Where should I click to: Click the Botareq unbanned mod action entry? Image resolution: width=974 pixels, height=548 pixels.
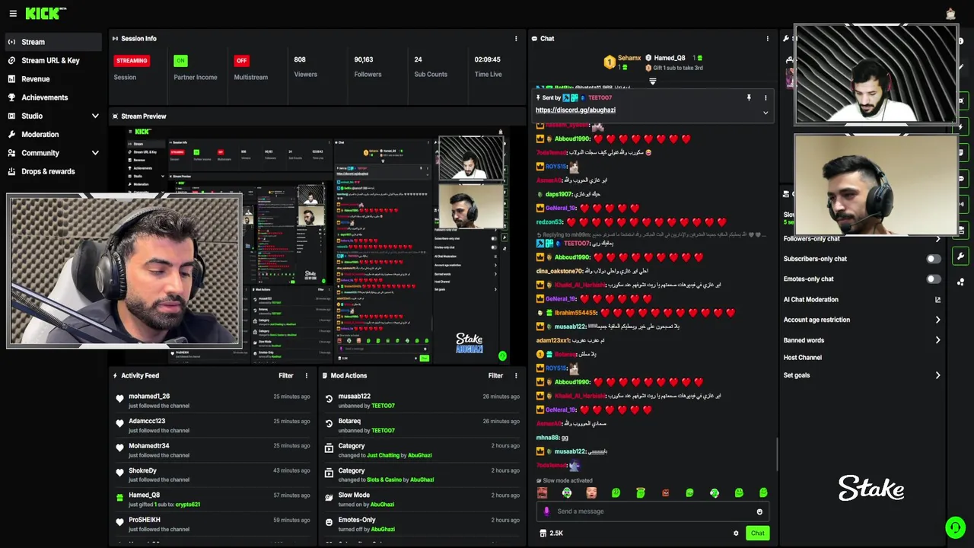[422, 425]
